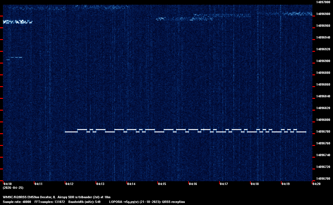Click the 04:17 time axis label
The width and height of the screenshot is (333, 205).
click(224, 184)
